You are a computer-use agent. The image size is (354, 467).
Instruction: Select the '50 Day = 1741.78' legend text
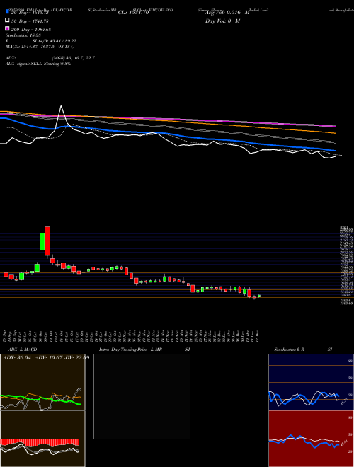click(x=30, y=21)
